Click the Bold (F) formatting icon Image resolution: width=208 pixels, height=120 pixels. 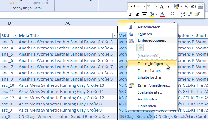point(131,14)
